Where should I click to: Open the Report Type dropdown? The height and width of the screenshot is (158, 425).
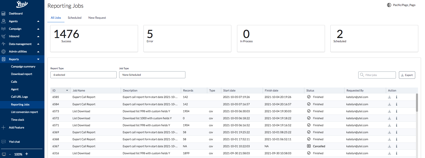pos(84,75)
